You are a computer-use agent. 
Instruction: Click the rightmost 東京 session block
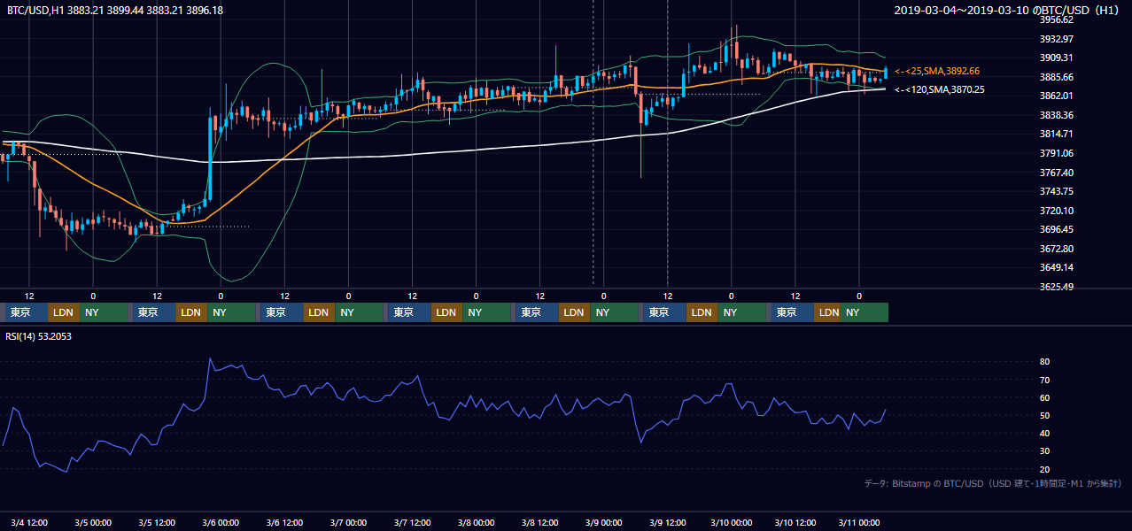792,312
